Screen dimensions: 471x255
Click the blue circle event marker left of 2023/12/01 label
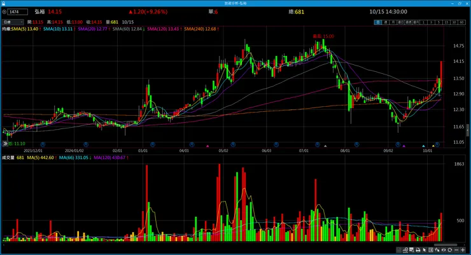(43, 144)
